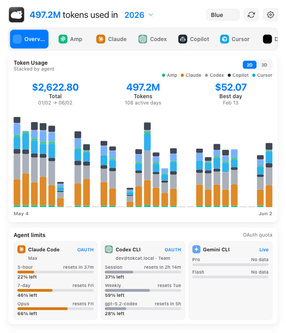Click the '108 active days' text
This screenshot has height=333, width=286.
143,103
